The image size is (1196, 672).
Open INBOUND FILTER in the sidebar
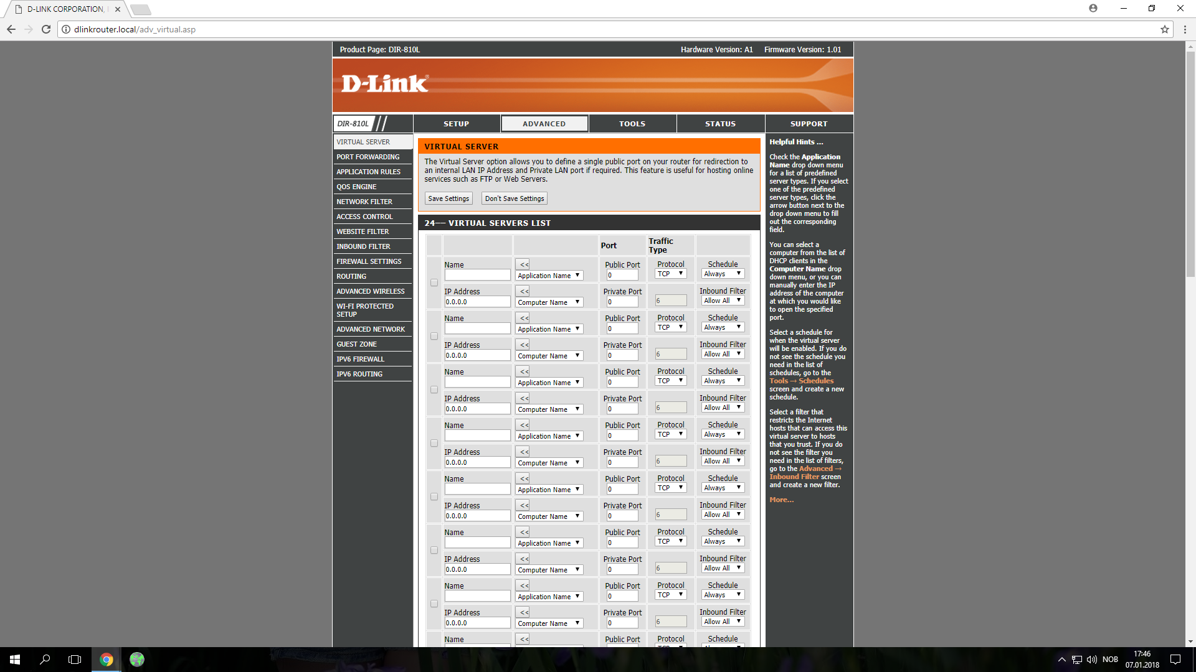click(x=373, y=246)
